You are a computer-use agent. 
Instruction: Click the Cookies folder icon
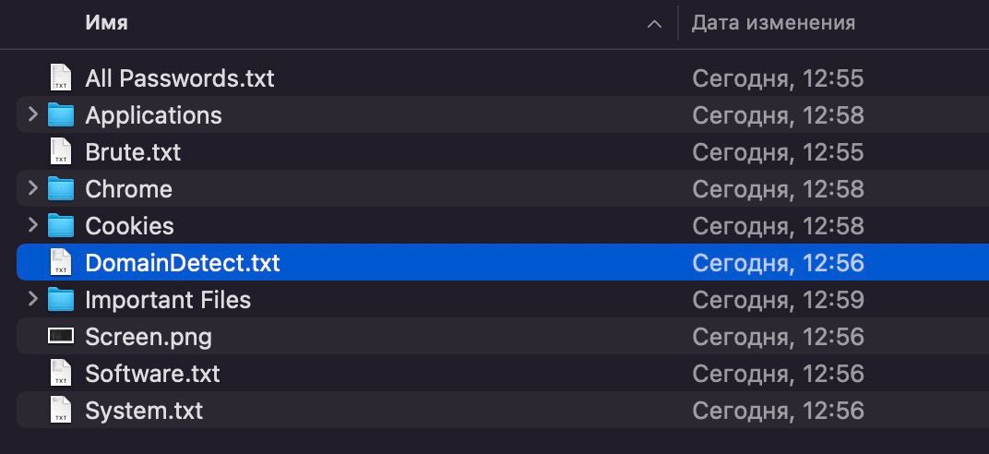tap(61, 226)
